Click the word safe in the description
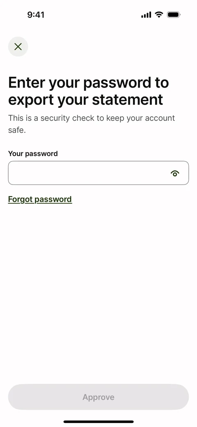This screenshot has width=197, height=427. click(17, 130)
